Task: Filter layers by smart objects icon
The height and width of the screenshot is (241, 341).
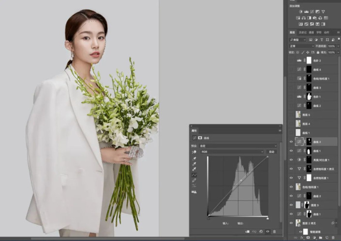Action: (x=333, y=40)
